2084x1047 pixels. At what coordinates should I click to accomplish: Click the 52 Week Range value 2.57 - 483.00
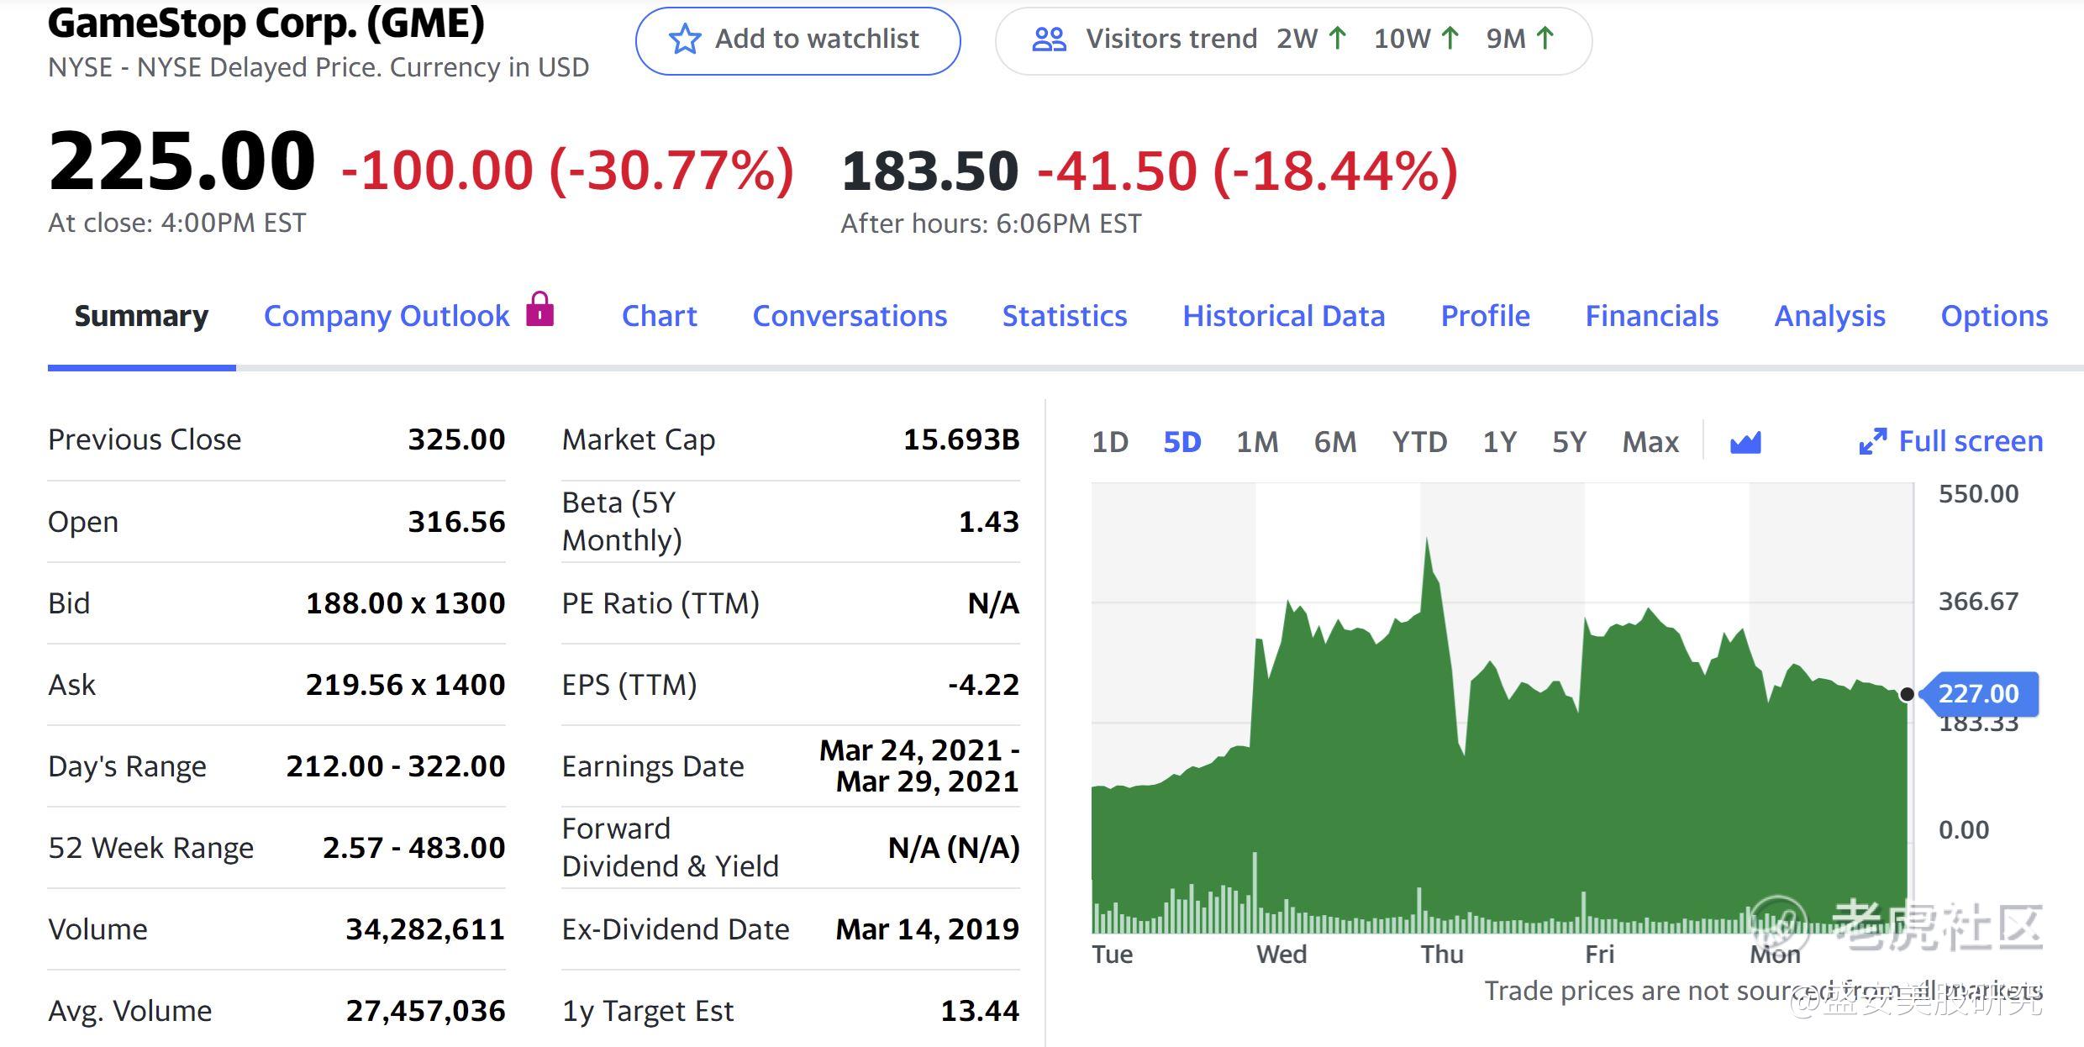tap(413, 848)
